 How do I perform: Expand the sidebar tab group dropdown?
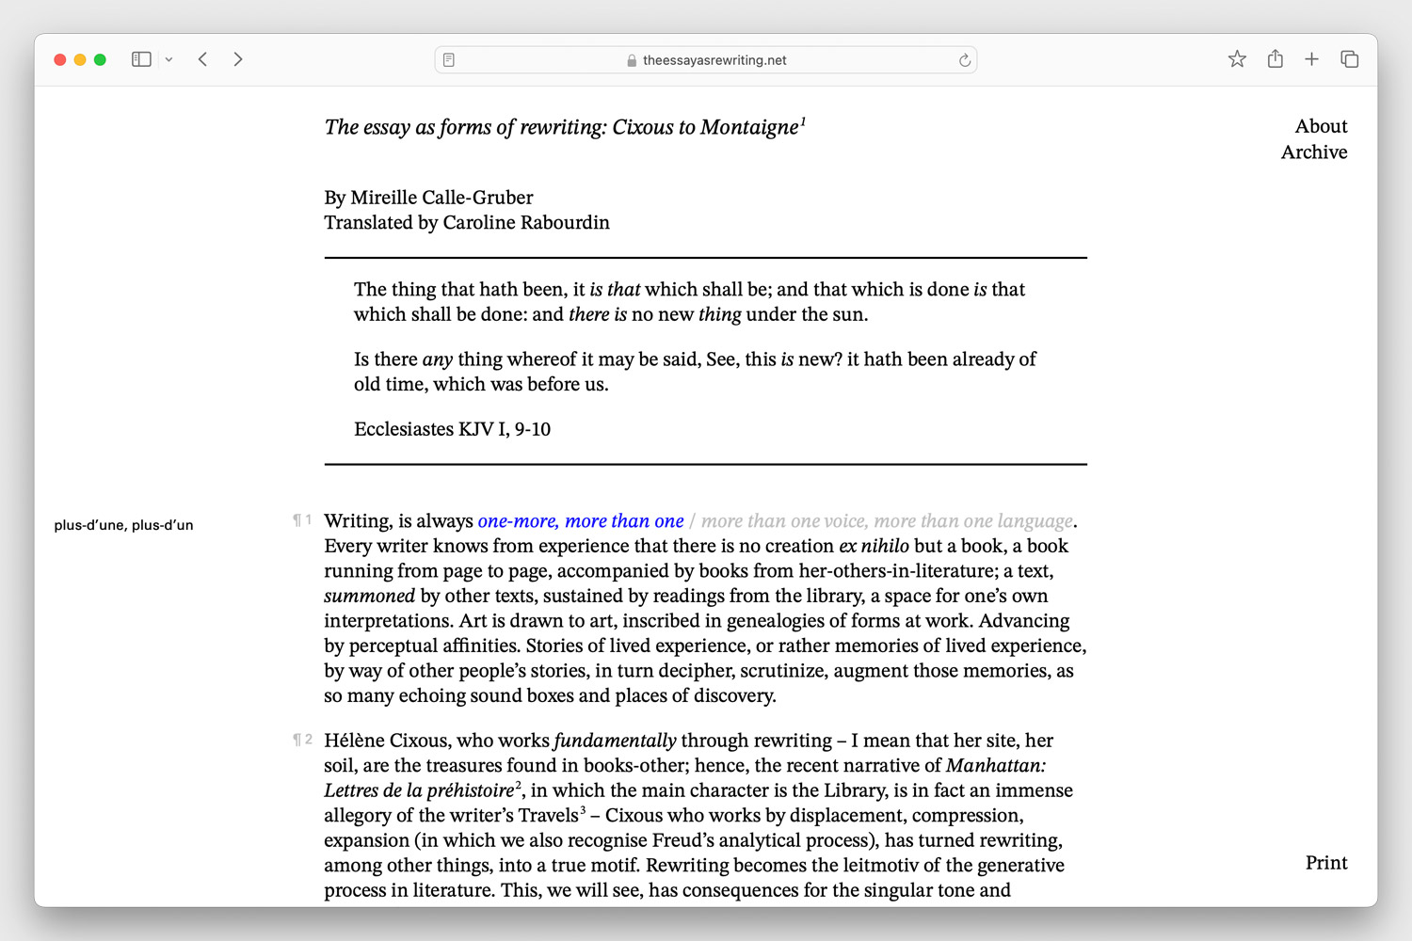coord(168,59)
